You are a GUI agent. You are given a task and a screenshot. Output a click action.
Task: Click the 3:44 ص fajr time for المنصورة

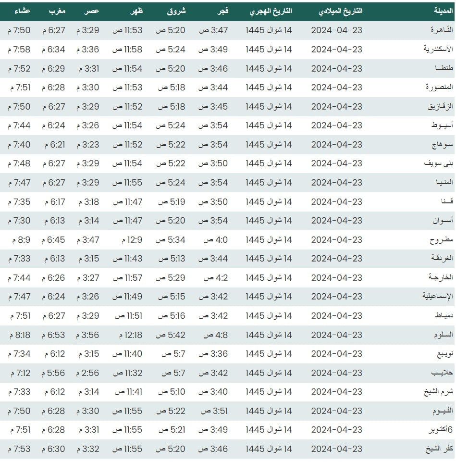tap(213, 87)
